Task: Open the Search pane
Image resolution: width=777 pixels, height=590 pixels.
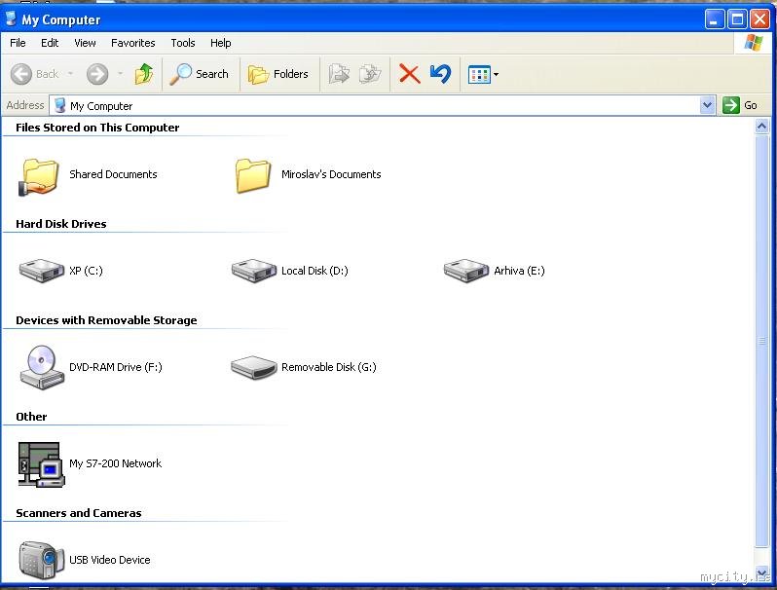Action: [x=200, y=74]
